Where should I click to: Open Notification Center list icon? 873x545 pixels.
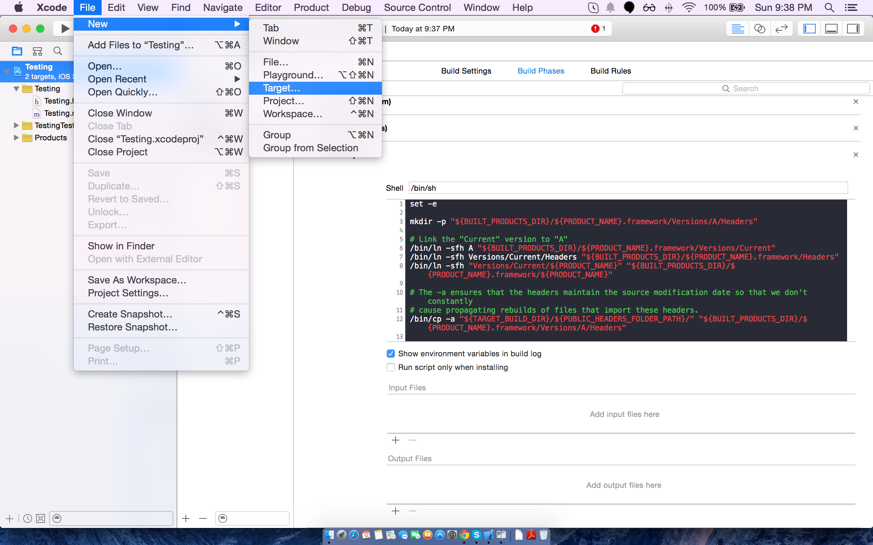tap(851, 7)
